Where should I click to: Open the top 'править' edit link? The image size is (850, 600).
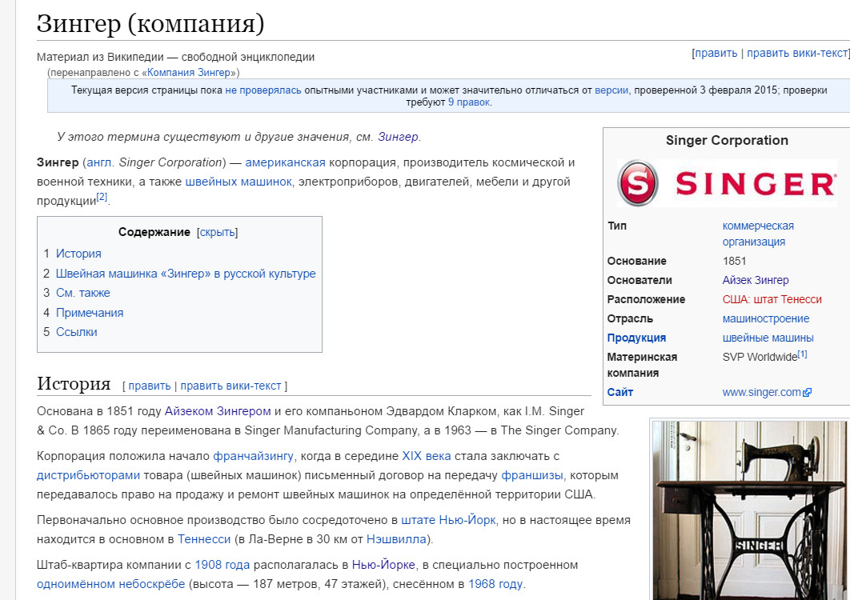point(716,53)
